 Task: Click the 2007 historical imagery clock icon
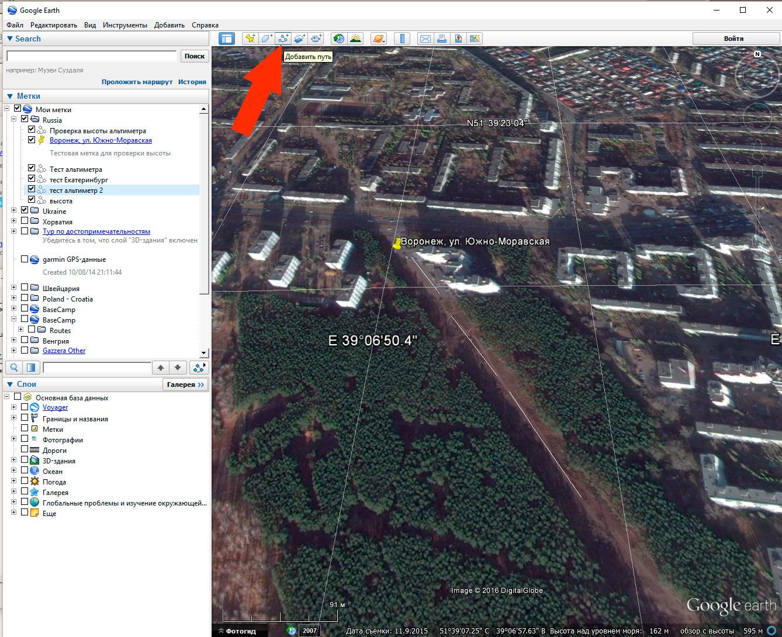point(291,631)
